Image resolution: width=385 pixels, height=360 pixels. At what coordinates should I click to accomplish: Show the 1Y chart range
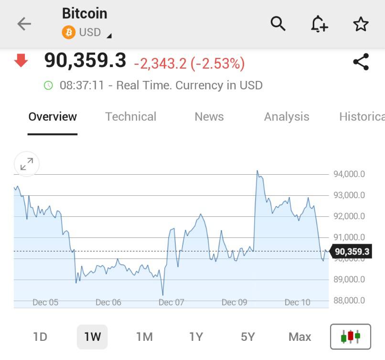coord(196,337)
